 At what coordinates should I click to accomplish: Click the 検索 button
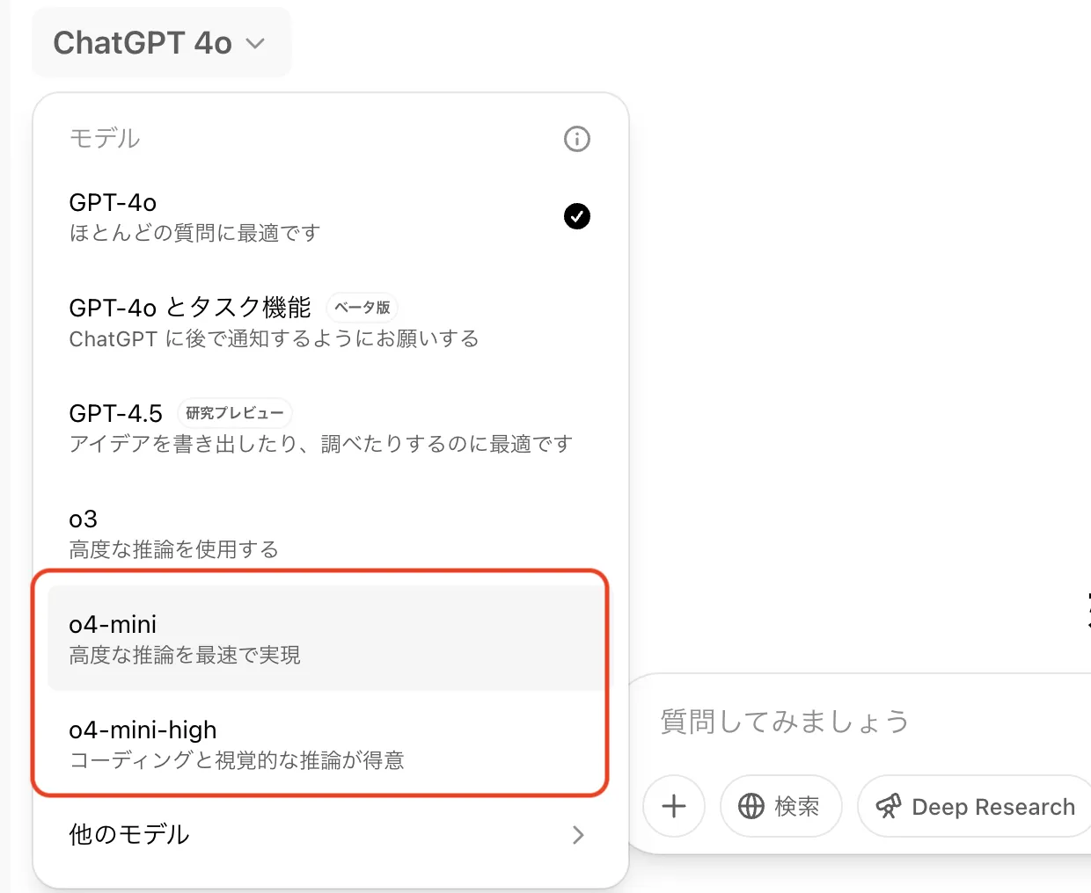[x=781, y=806]
